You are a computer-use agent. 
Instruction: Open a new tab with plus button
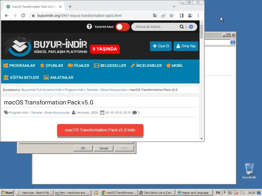[x=70, y=7]
